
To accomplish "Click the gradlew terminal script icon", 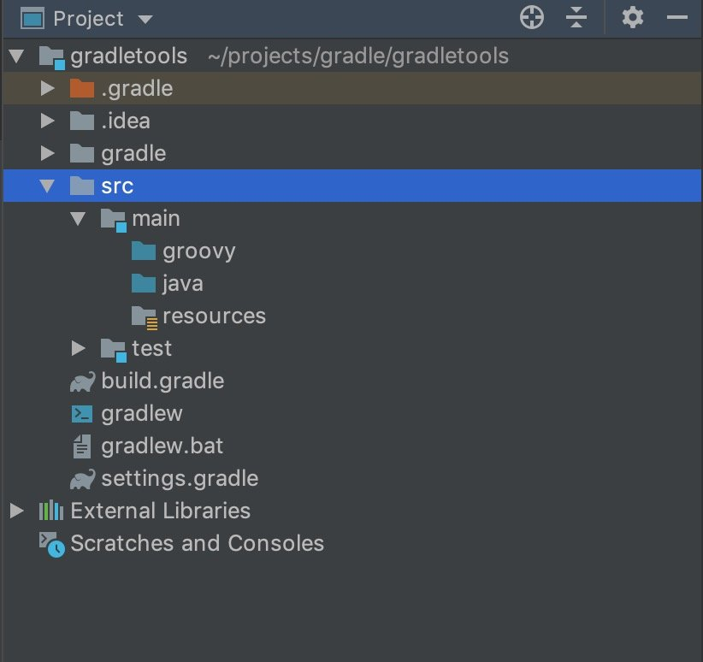I will (82, 414).
